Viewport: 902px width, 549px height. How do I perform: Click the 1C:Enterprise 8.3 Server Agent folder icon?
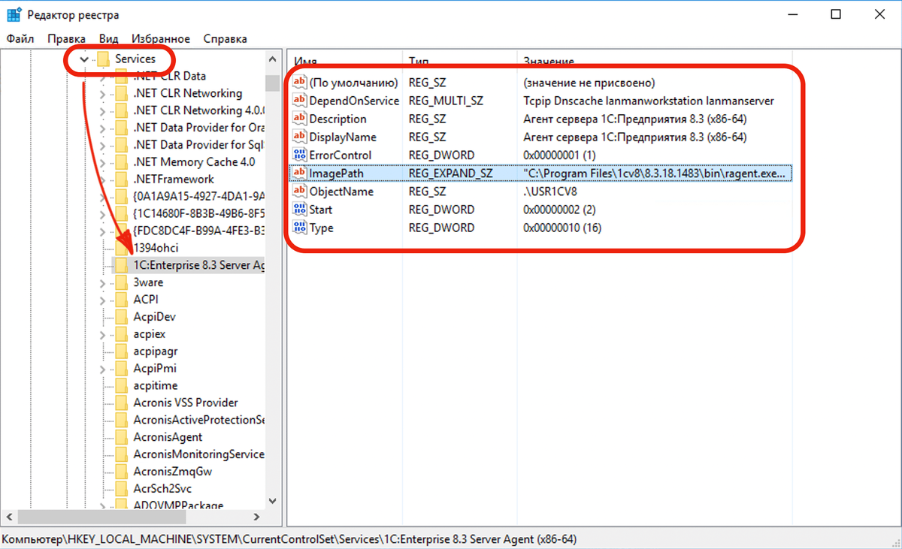tap(122, 265)
